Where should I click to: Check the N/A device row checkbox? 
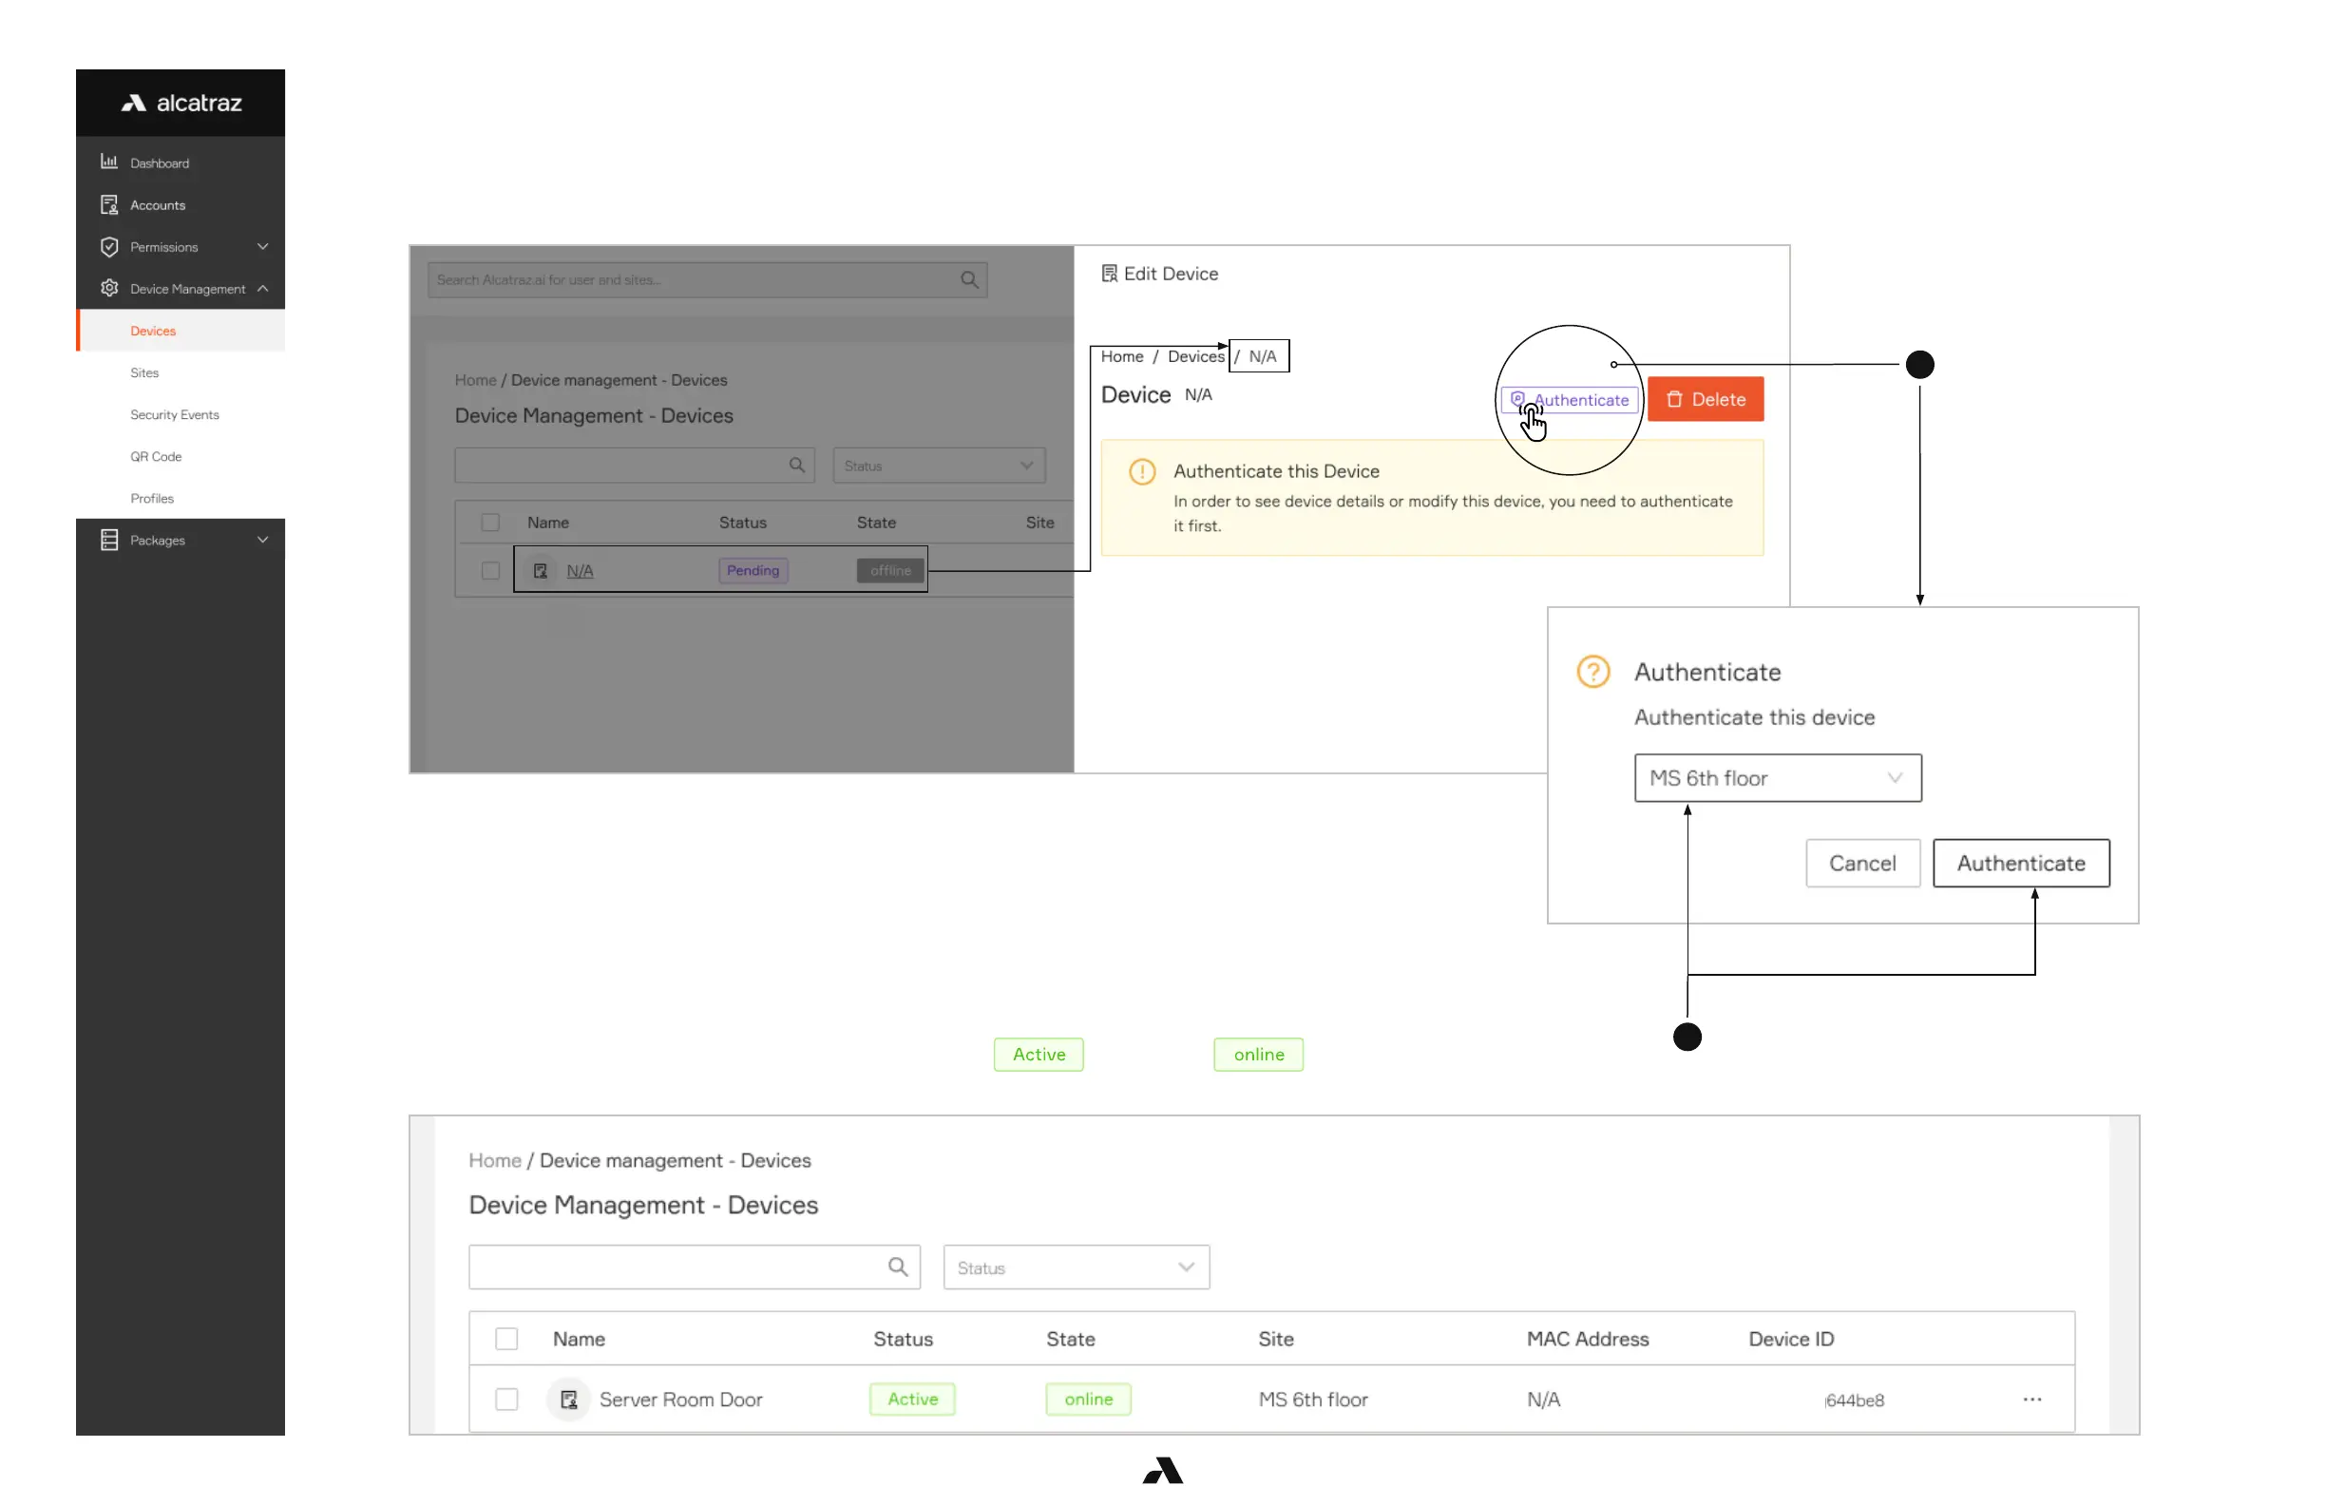pyautogui.click(x=490, y=571)
